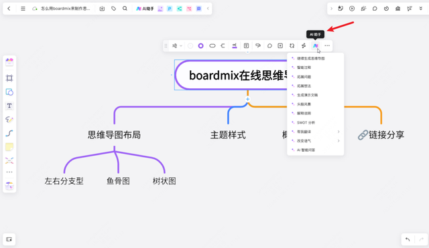This screenshot has height=248, width=429.
Task: Click the AI 助手 icon in floating toolbar
Action: [316, 46]
